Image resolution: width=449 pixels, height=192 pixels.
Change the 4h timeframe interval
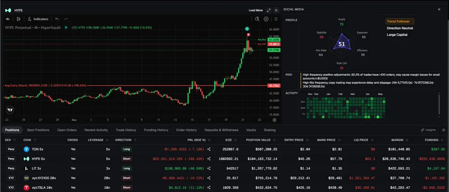tap(7, 19)
